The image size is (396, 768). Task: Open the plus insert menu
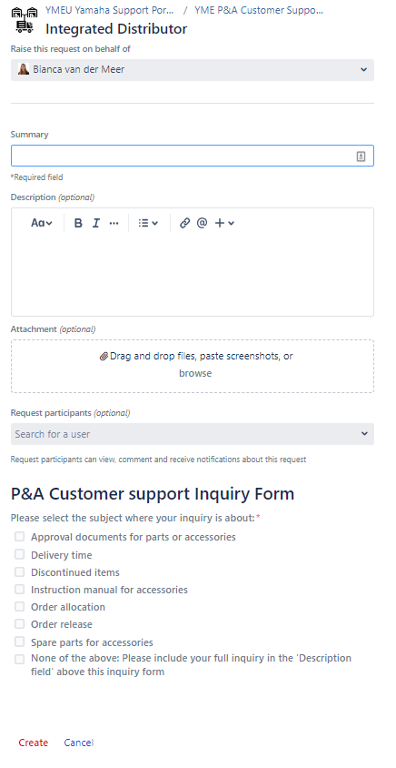(x=225, y=223)
